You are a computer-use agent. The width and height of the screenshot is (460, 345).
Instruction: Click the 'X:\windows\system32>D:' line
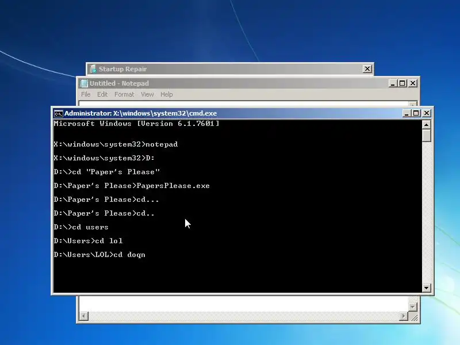click(x=104, y=158)
